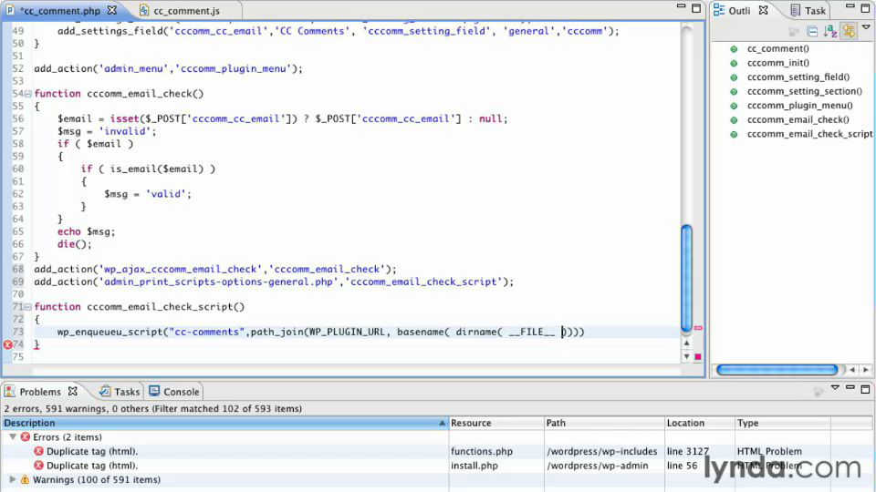Select cc_comment() in outline

[x=777, y=48]
